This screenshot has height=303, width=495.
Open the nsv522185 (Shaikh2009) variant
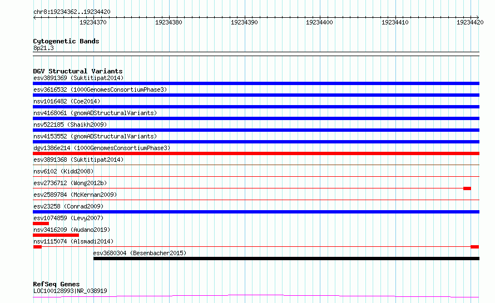pyautogui.click(x=70, y=125)
